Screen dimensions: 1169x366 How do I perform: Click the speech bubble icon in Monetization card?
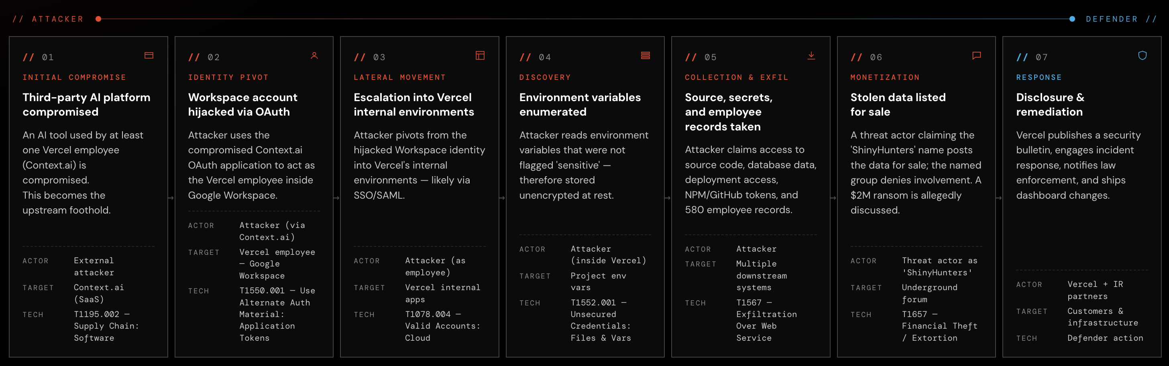(977, 55)
